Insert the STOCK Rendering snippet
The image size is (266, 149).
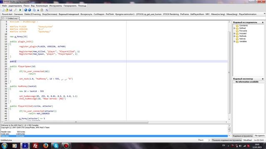pyautogui.click(x=171, y=14)
